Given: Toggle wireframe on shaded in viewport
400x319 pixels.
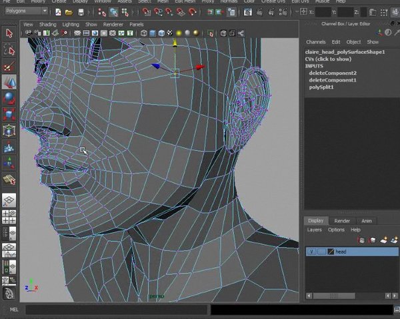Looking at the screenshot, I should click(161, 33).
